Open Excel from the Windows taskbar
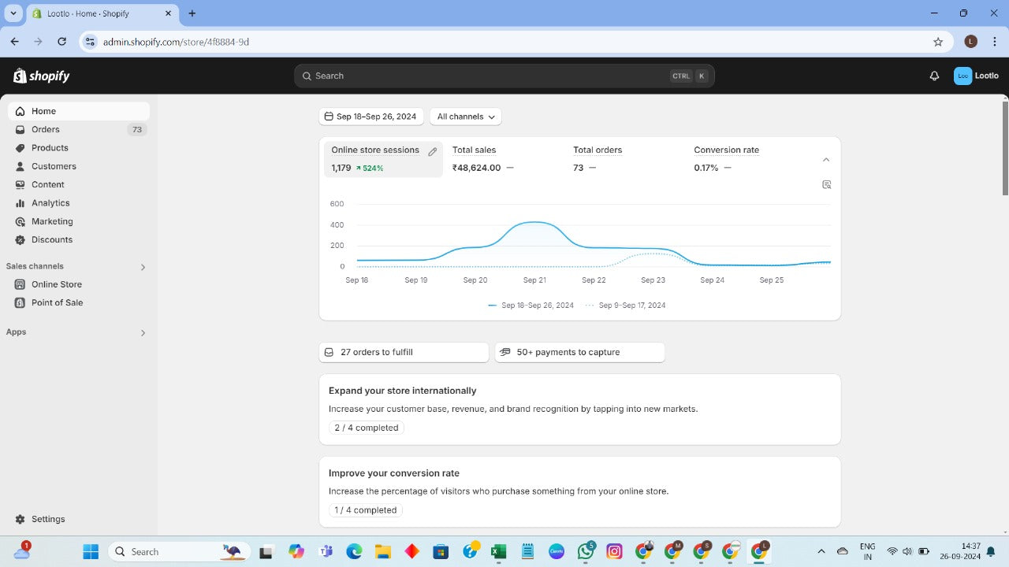Viewport: 1009px width, 567px height. [x=498, y=552]
